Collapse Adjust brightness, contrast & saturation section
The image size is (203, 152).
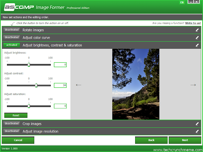pyautogui.click(x=101, y=45)
